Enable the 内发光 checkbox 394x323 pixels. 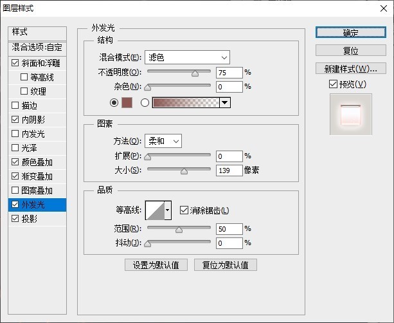coord(15,134)
